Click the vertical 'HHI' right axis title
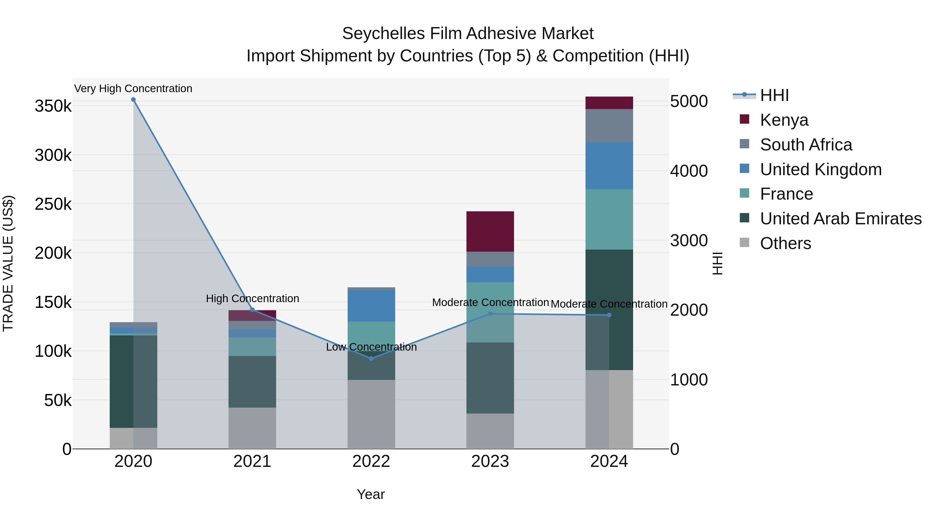The image size is (936, 527). (717, 263)
